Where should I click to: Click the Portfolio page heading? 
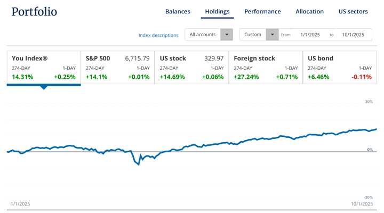pyautogui.click(x=34, y=12)
